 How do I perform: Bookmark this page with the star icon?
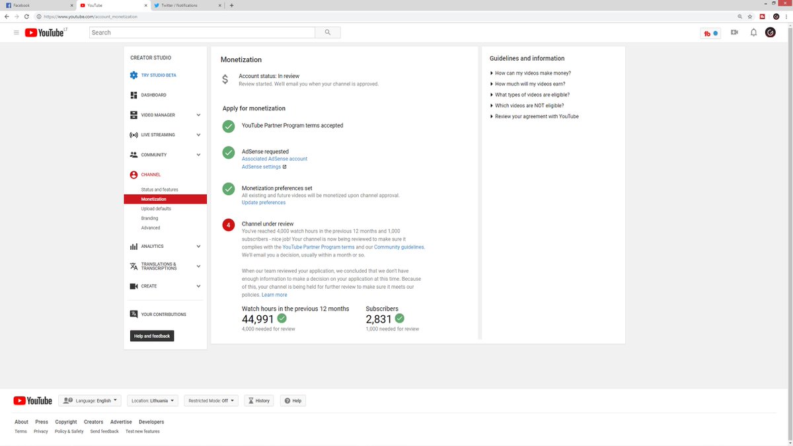point(750,16)
